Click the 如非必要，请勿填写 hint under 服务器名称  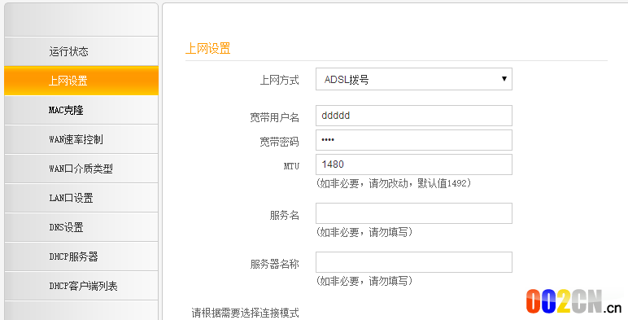(364, 281)
